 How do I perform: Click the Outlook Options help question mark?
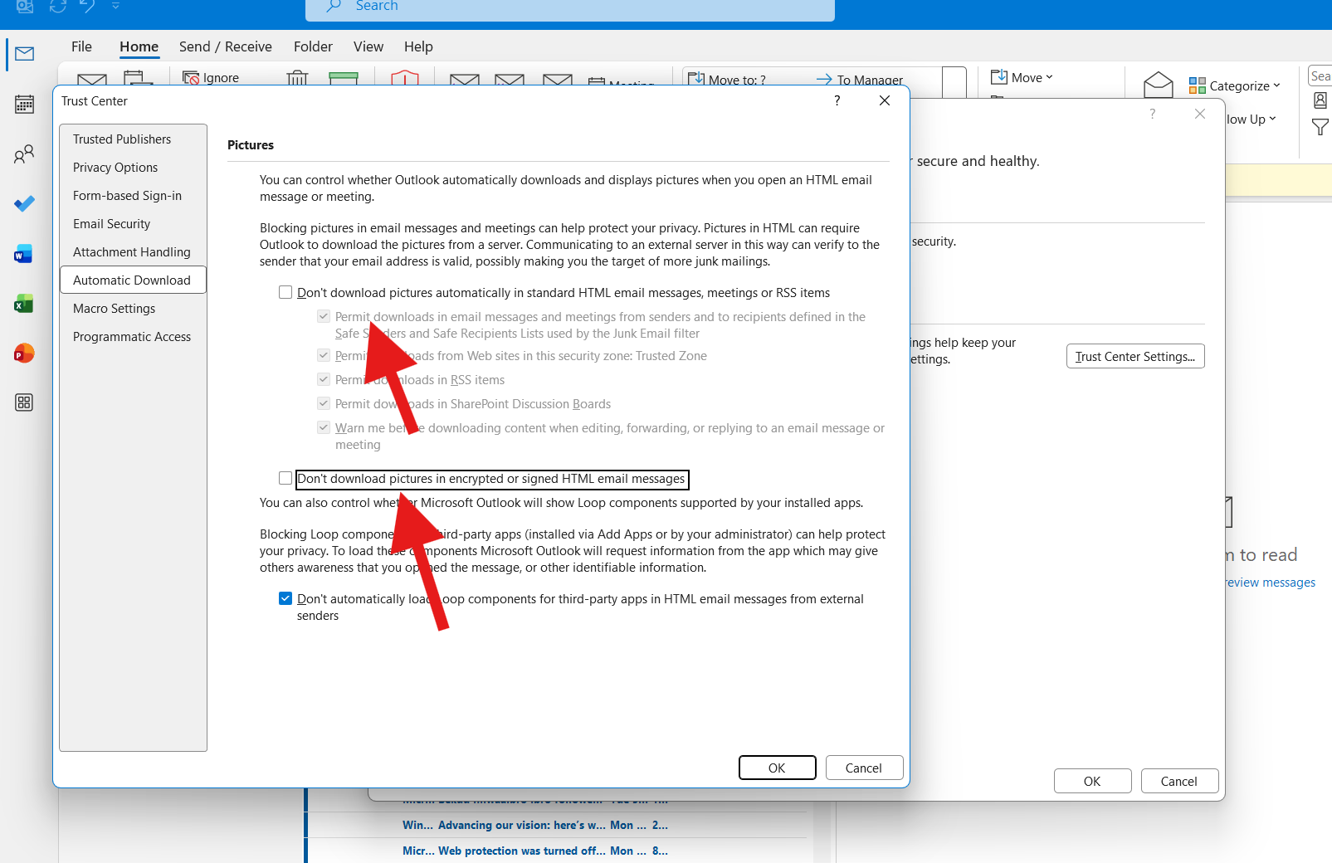click(1152, 114)
